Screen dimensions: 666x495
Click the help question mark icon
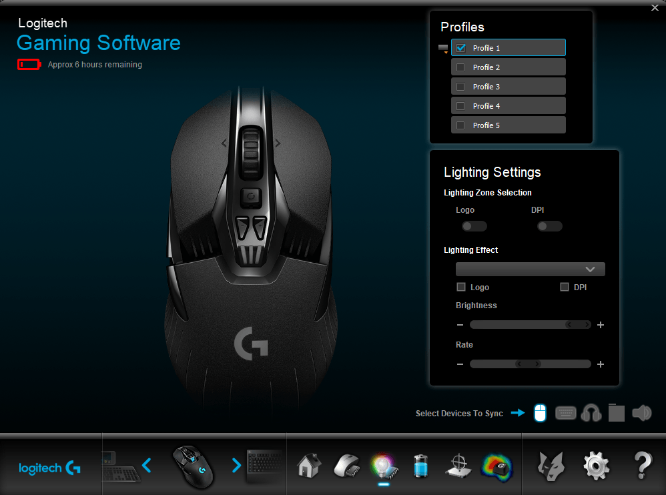click(642, 465)
